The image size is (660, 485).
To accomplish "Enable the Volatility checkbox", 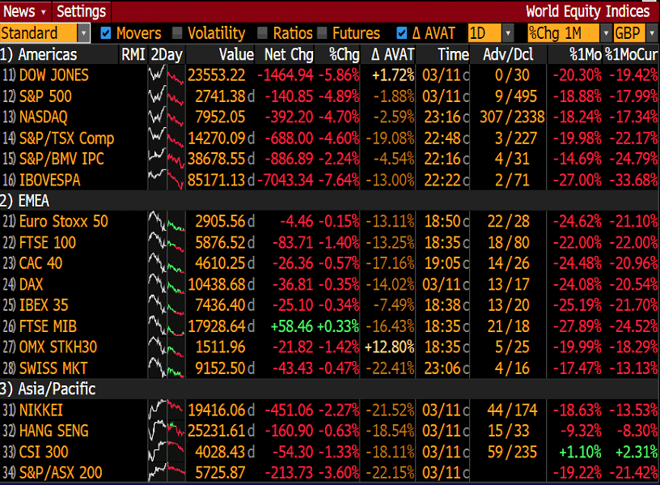I will click(177, 33).
